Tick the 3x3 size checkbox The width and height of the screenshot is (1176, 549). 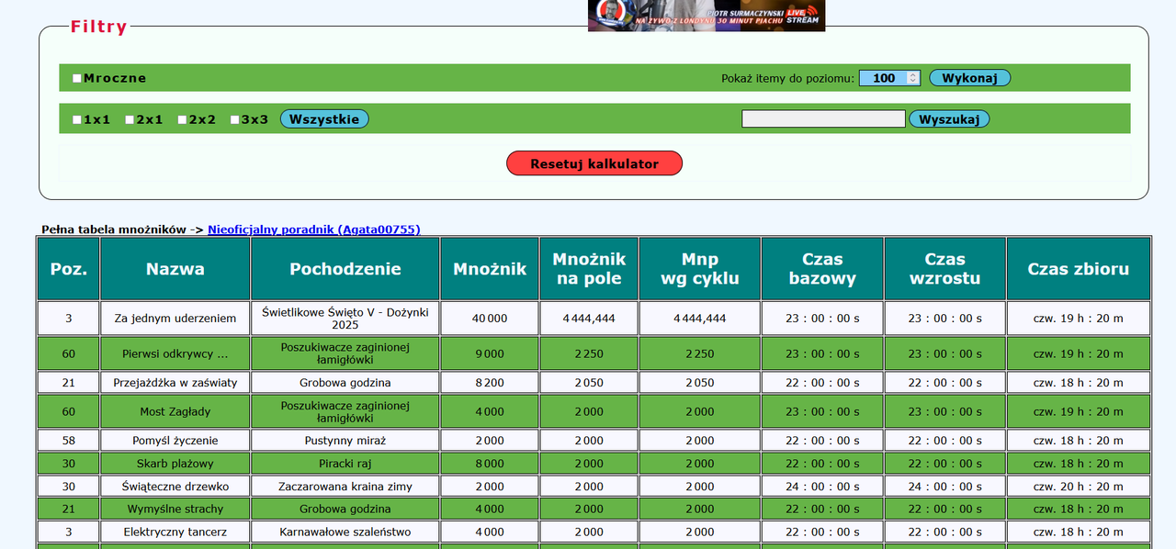click(234, 119)
